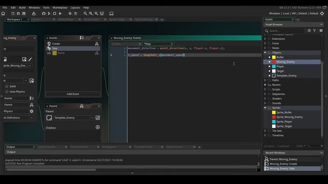Open the Asset Browser hamburger menu
Screen dimensions: 328x184
(321, 31)
